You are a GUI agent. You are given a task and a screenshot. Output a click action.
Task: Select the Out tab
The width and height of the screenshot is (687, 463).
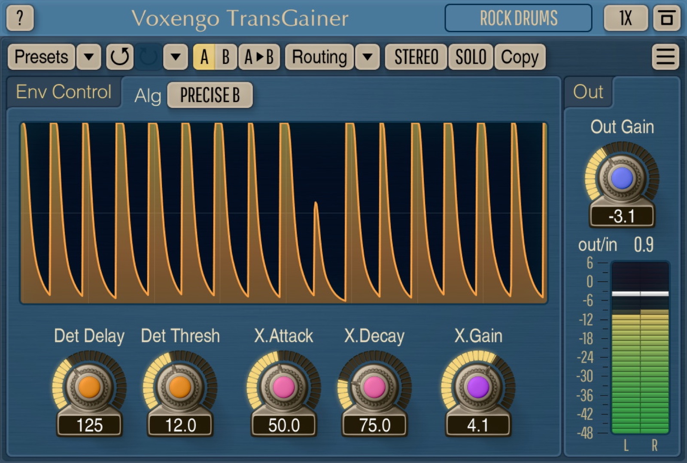click(x=588, y=92)
